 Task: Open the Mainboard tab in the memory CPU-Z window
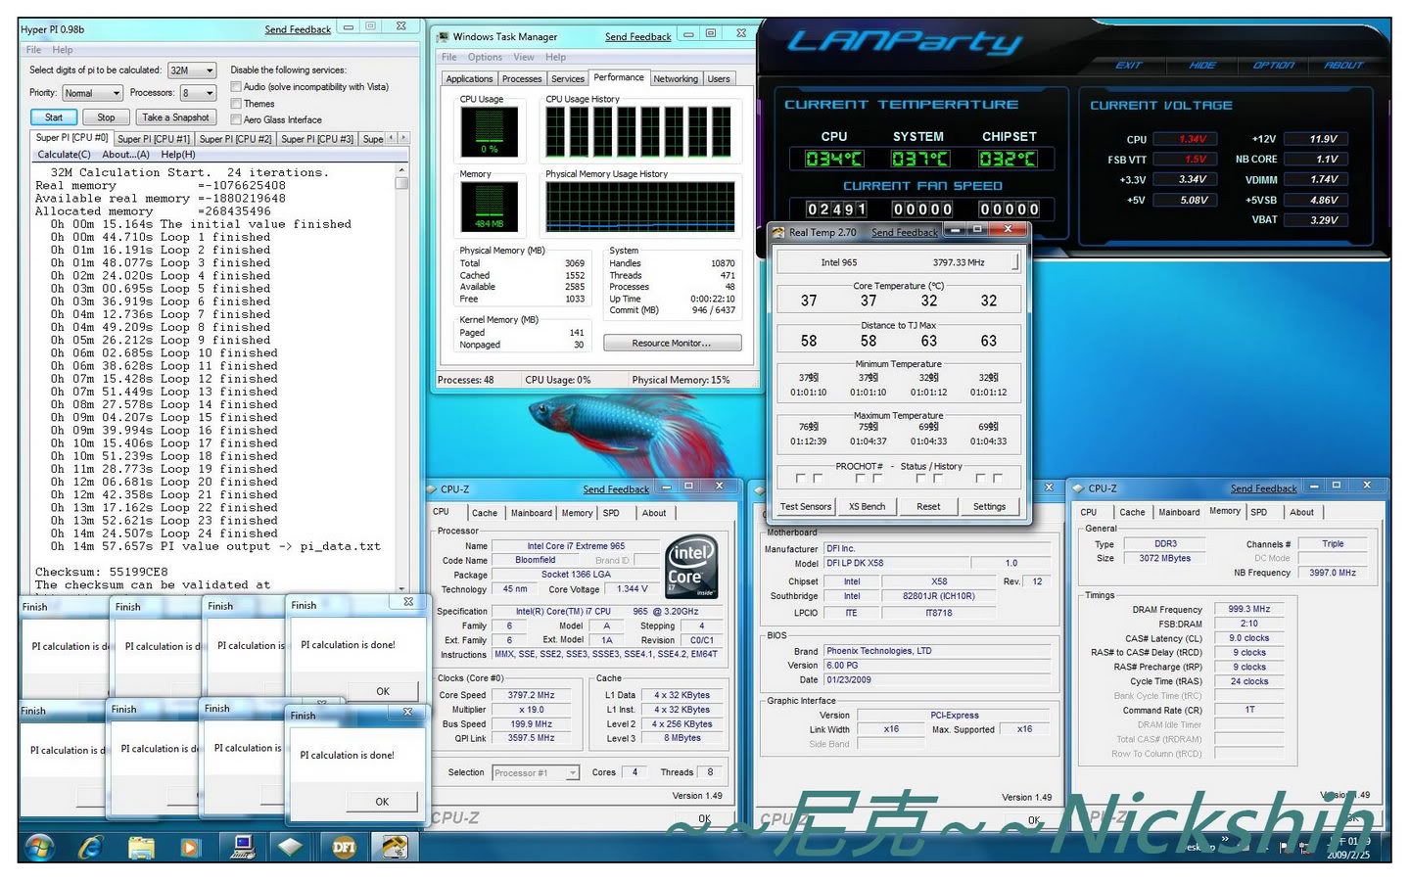click(1179, 512)
